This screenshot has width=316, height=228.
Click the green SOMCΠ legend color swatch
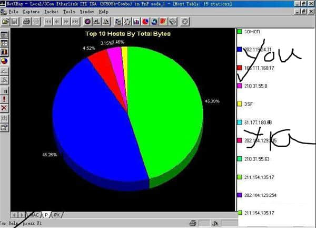240,32
